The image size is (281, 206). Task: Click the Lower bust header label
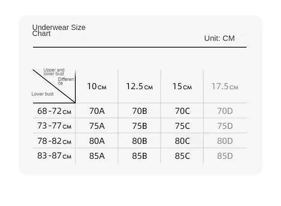[x=42, y=94]
